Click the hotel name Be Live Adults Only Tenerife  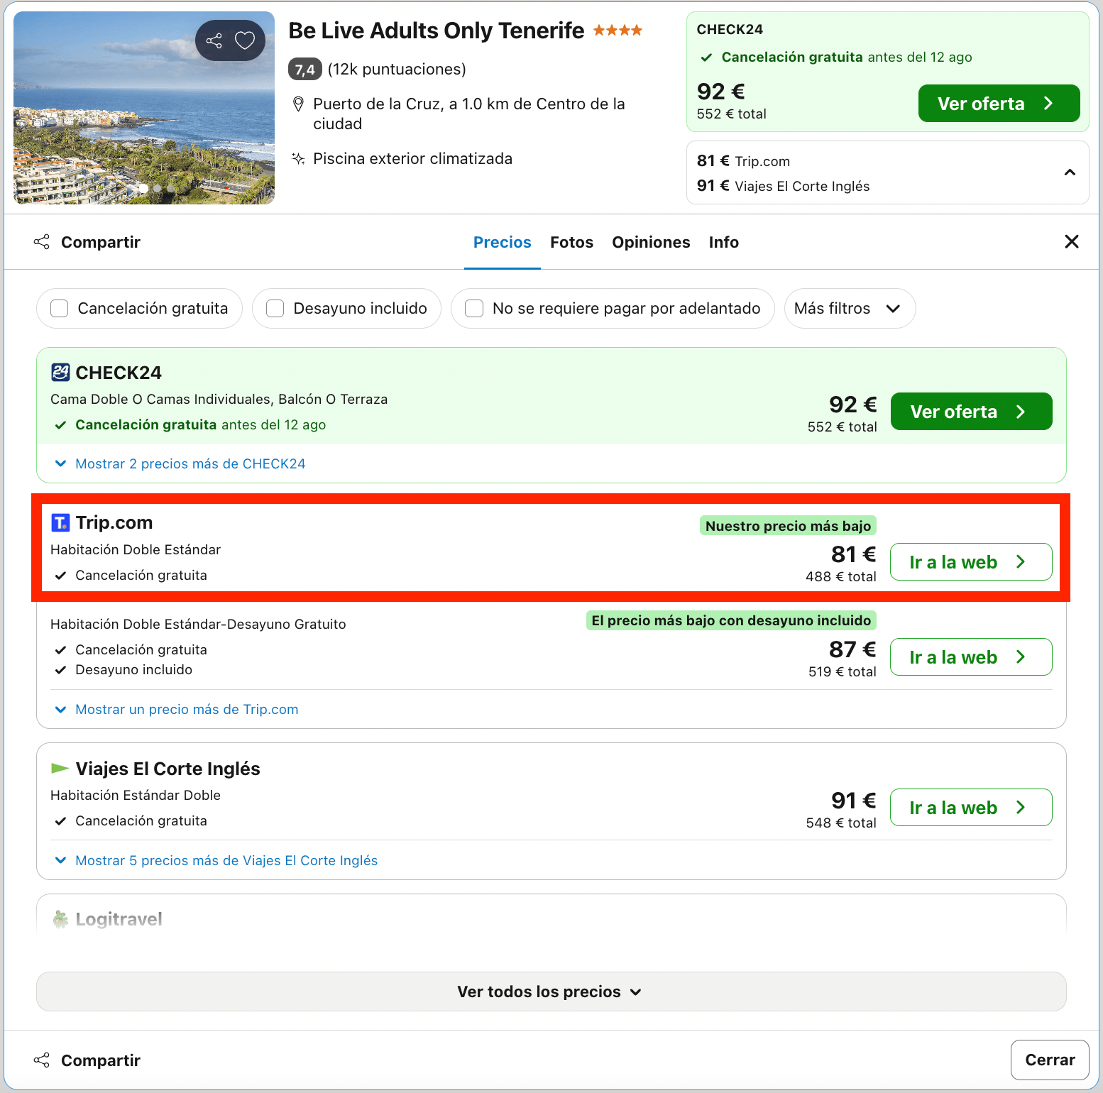point(436,31)
